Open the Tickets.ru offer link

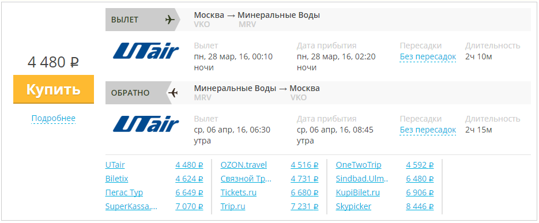point(239,192)
